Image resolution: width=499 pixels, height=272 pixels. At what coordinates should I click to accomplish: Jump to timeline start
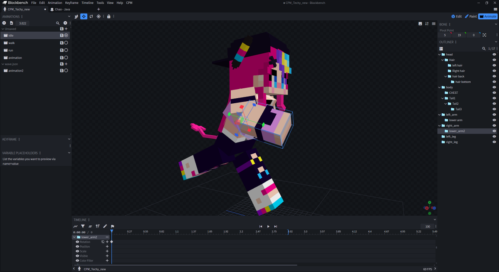pyautogui.click(x=261, y=226)
